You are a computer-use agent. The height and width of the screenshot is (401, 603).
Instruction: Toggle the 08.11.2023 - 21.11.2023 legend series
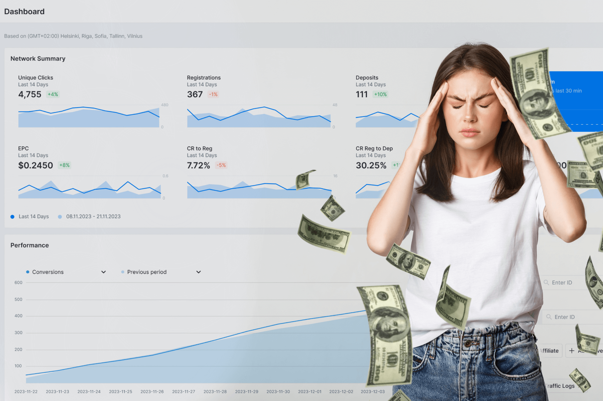[90, 216]
